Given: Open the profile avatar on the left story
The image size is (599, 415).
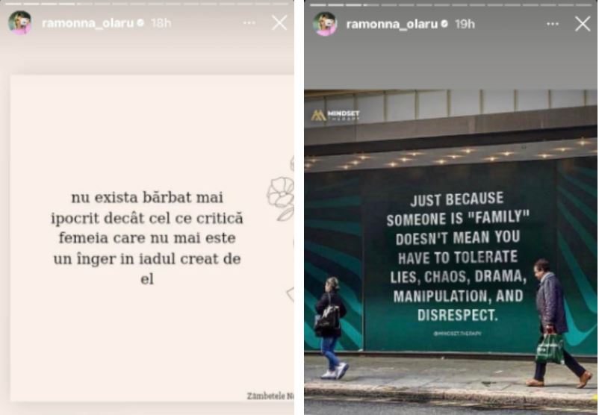Looking at the screenshot, I should [20, 23].
